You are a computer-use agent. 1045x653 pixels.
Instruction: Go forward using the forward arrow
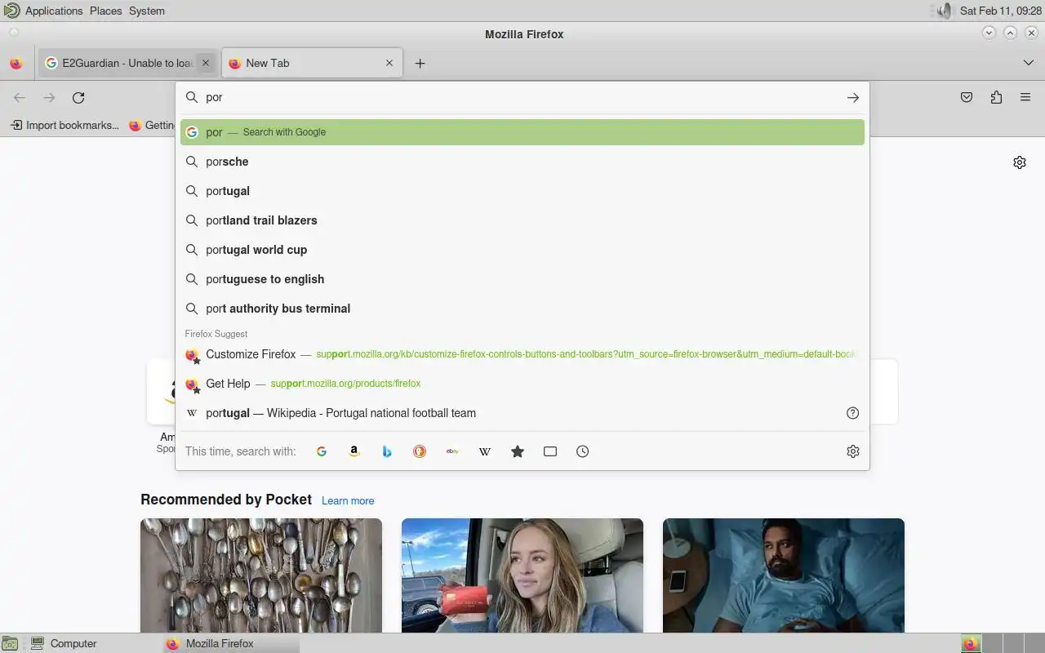(x=49, y=98)
